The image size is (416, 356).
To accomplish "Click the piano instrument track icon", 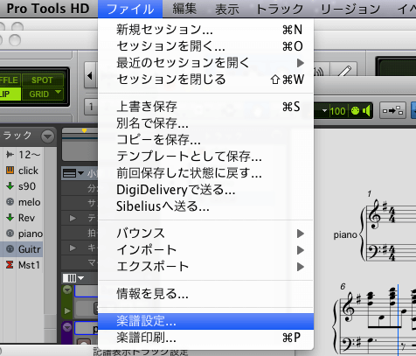I will (10, 234).
